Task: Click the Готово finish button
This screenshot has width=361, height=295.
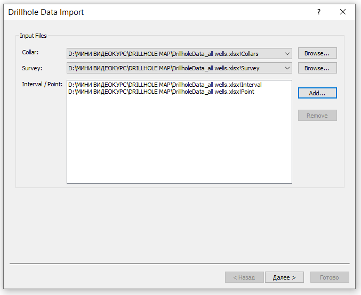Action: [x=330, y=277]
